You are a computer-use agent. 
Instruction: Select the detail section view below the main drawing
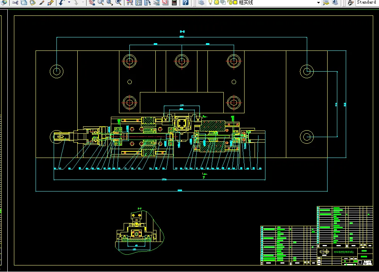tap(140, 232)
